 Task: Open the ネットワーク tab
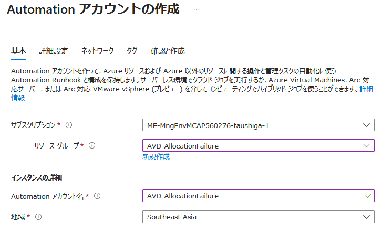97,51
